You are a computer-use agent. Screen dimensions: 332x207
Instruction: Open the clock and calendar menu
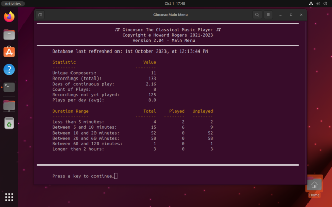175,4
